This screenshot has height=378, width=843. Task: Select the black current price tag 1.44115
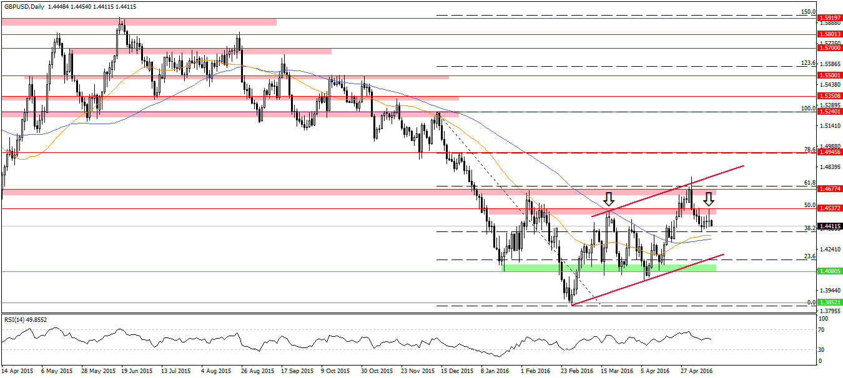[x=829, y=226]
